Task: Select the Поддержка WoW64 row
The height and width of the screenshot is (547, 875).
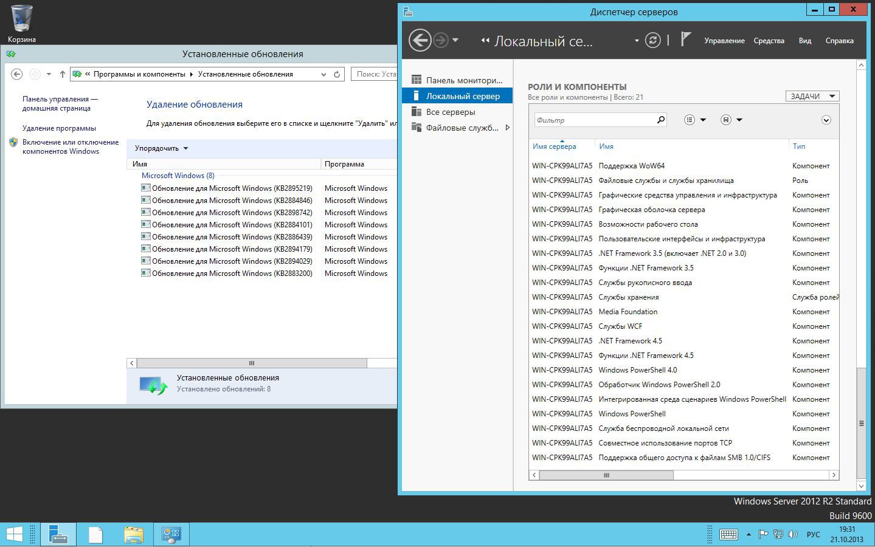Action: tap(684, 165)
